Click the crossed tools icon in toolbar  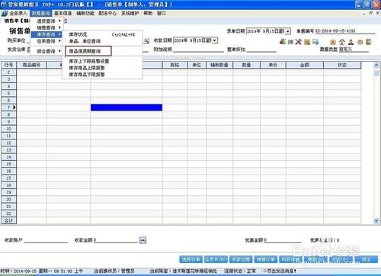pos(298,42)
